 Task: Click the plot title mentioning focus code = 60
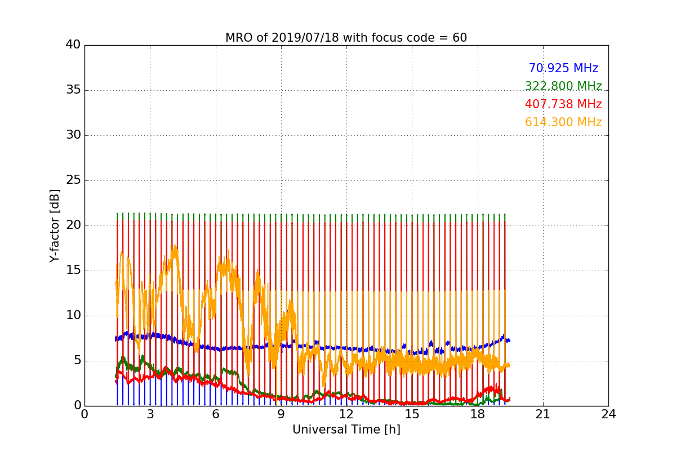pos(346,38)
